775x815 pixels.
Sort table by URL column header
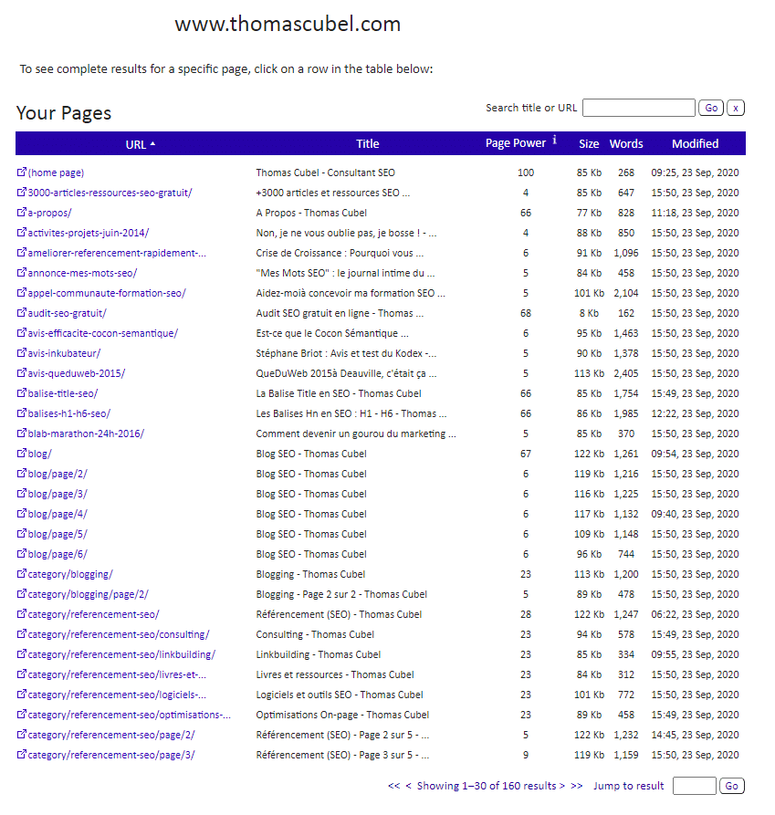140,144
